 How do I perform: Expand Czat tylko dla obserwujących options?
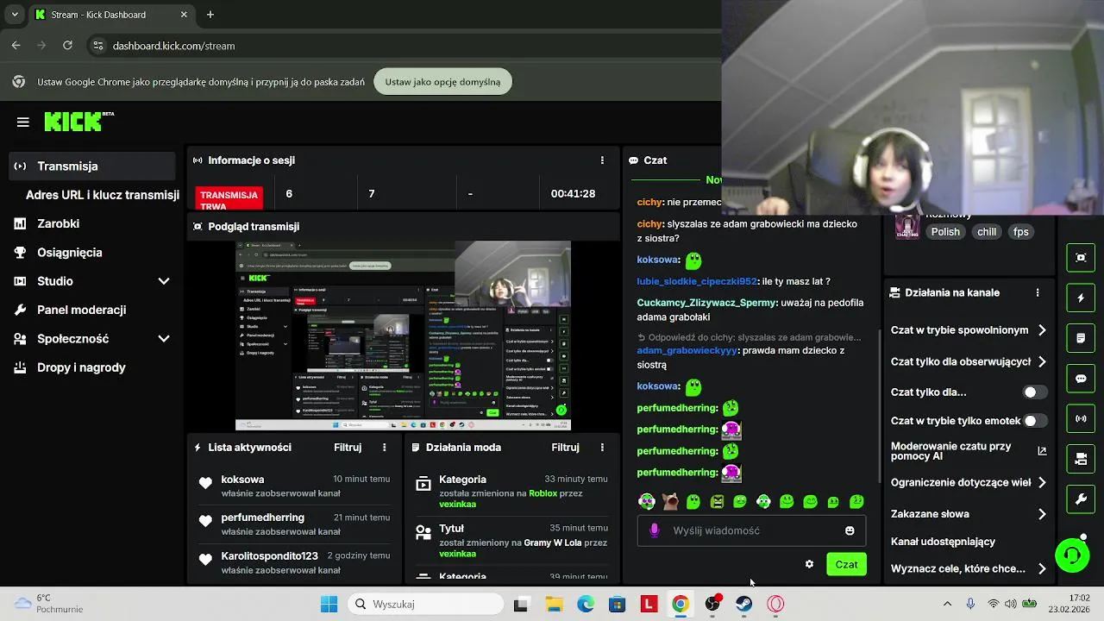click(1042, 362)
